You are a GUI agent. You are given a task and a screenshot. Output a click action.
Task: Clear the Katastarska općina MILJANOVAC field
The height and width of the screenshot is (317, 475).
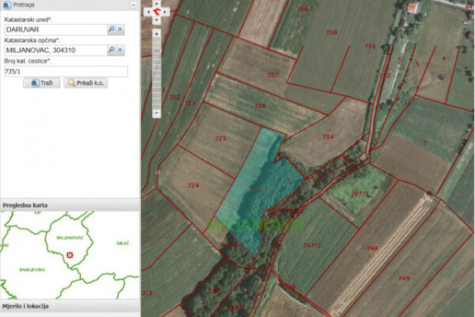tap(120, 50)
